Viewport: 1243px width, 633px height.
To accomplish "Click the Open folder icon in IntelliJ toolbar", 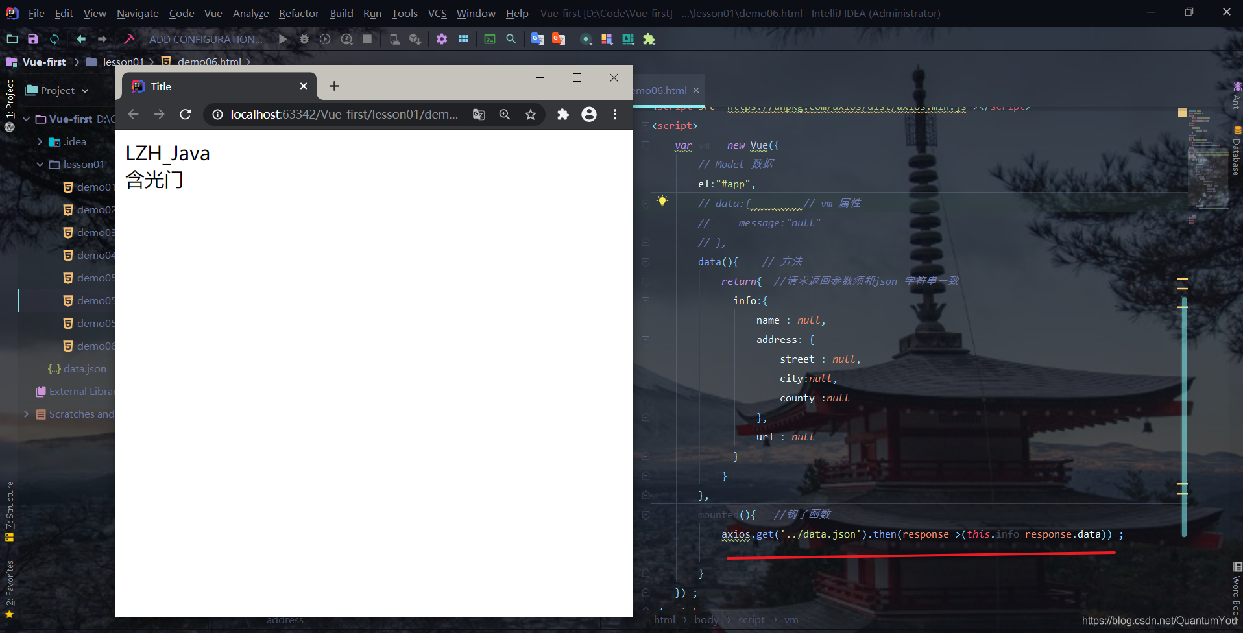I will pos(12,39).
